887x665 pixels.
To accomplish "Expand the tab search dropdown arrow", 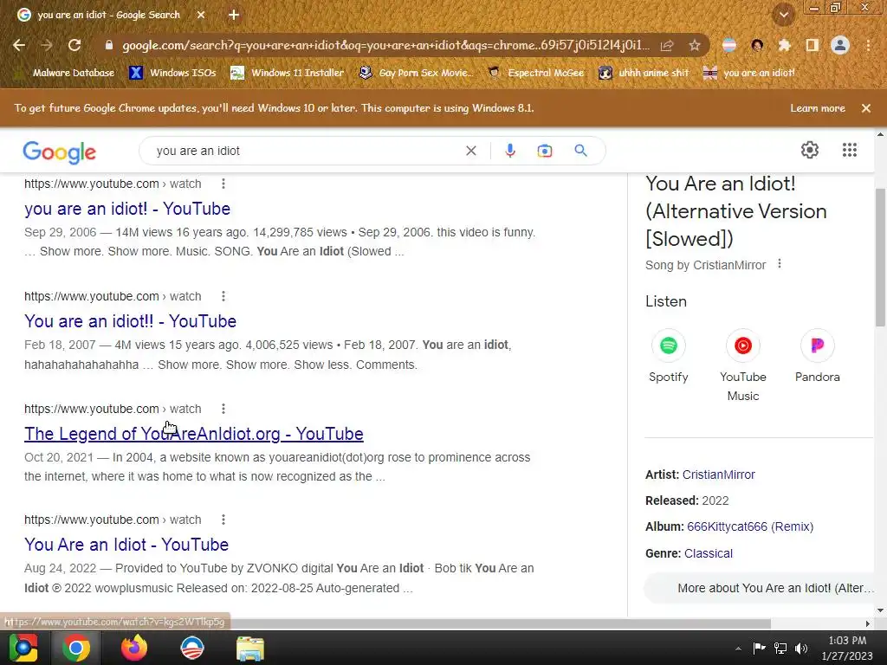I will coord(783,16).
